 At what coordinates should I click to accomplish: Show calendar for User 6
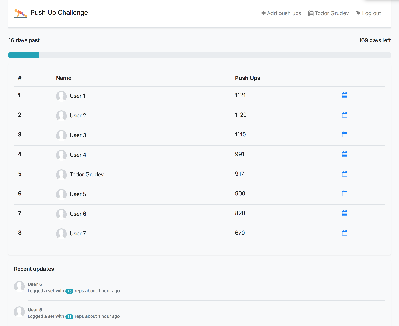pos(345,213)
